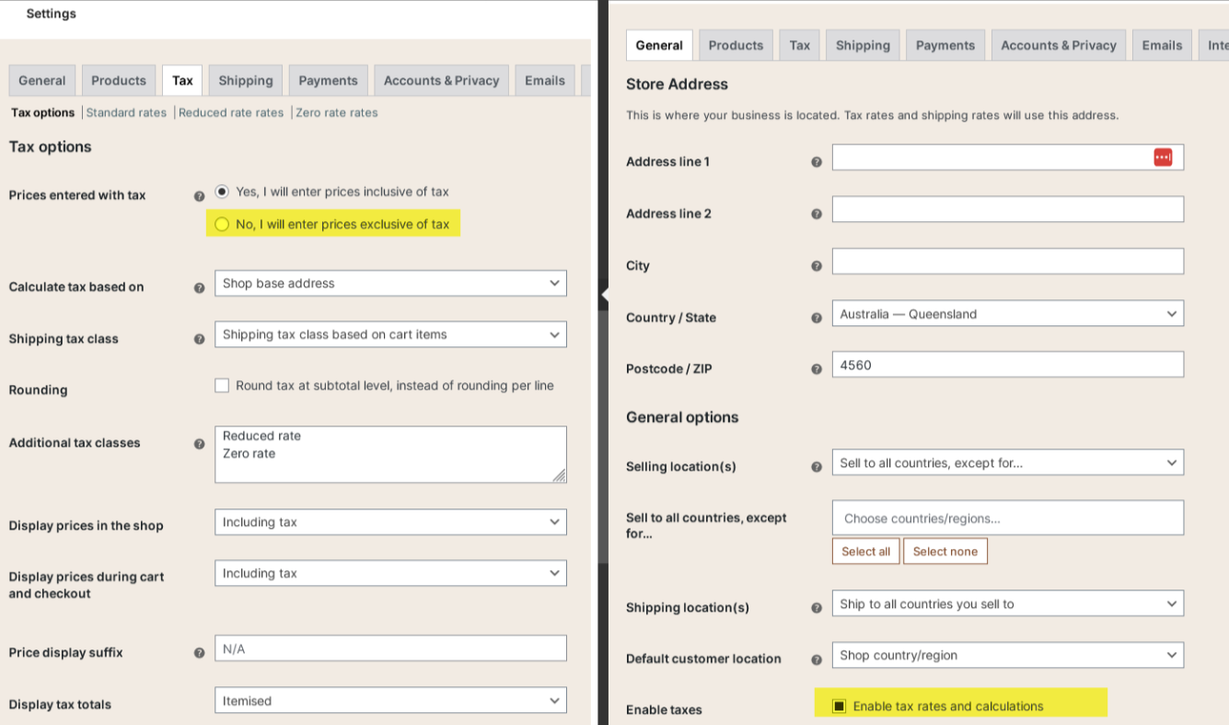1229x725 pixels.
Task: Select 'No, I will enter prices exclusive of tax'
Action: point(222,225)
